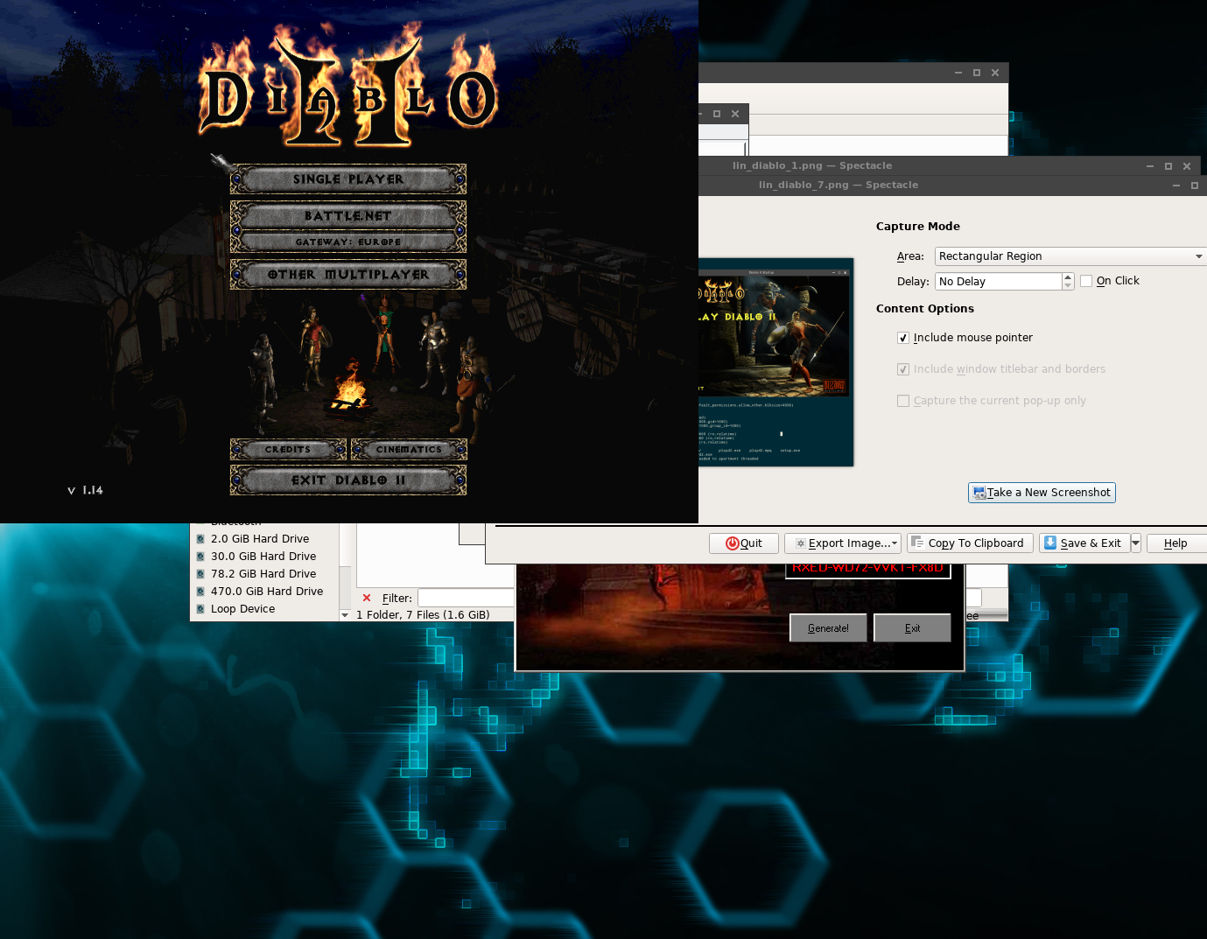The width and height of the screenshot is (1207, 939).
Task: Toggle Capture the current pop-up only
Action: [x=903, y=401]
